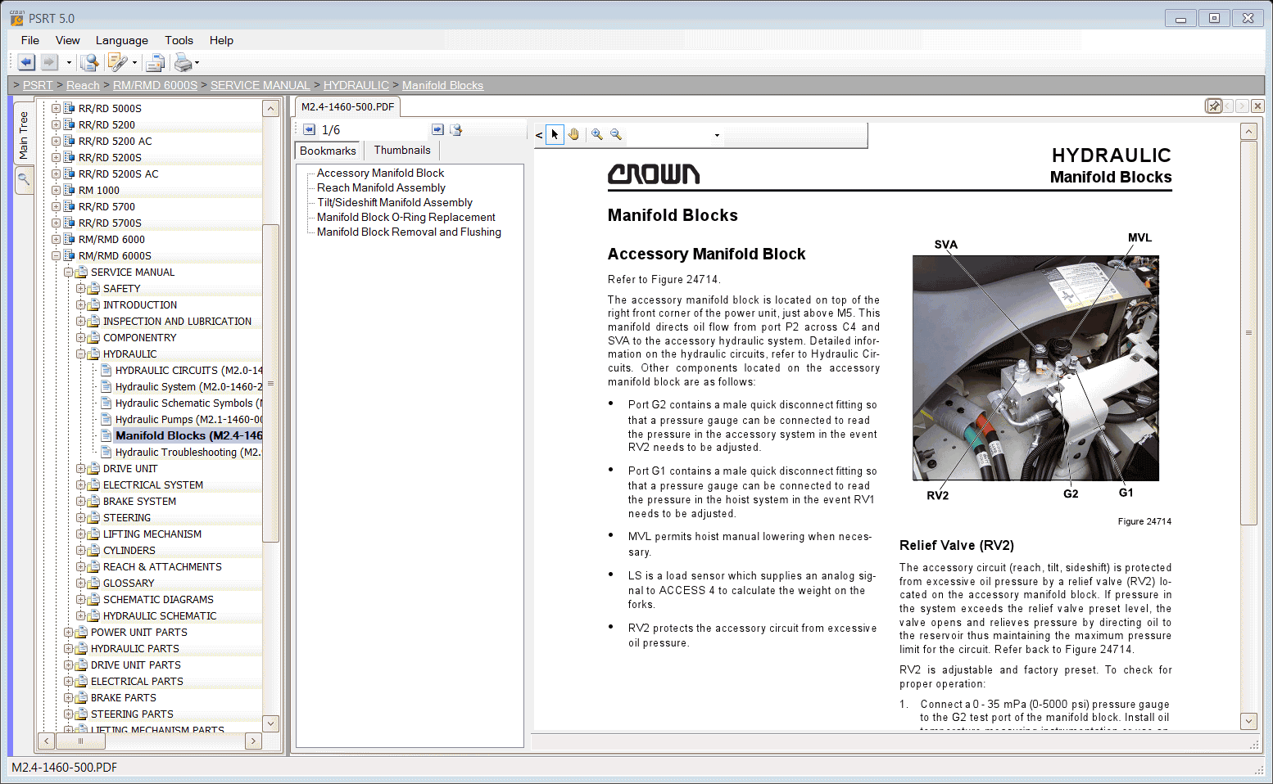Click the grey Forward navigation arrow
1273x784 pixels.
click(49, 62)
